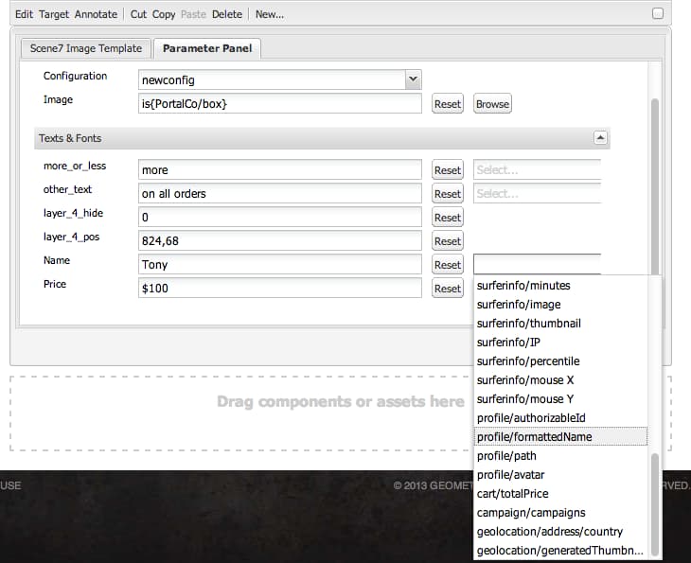This screenshot has height=563, width=691.
Task: Choose campaign/campaigns from the list
Action: pyautogui.click(x=560, y=513)
